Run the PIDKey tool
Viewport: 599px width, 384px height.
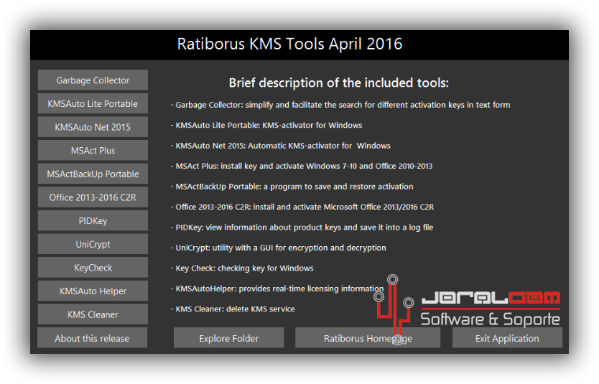(93, 220)
